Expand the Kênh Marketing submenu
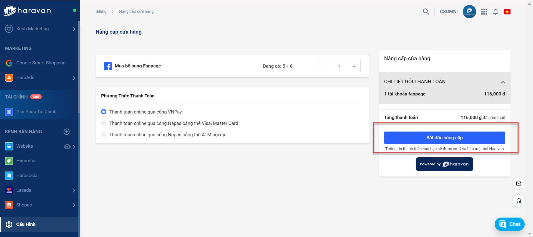Image resolution: width=533 pixels, height=237 pixels. (74, 29)
